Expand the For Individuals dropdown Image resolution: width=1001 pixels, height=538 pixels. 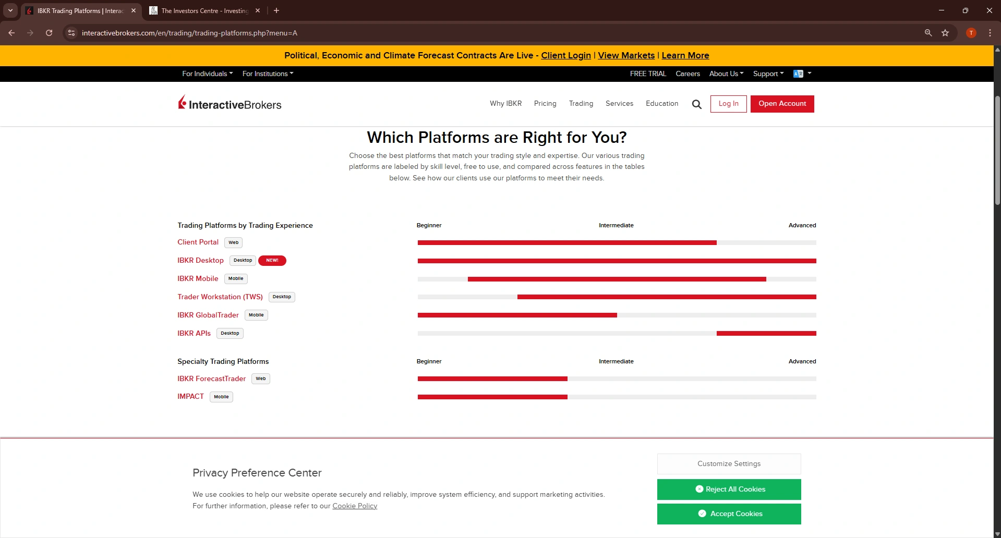pyautogui.click(x=207, y=74)
